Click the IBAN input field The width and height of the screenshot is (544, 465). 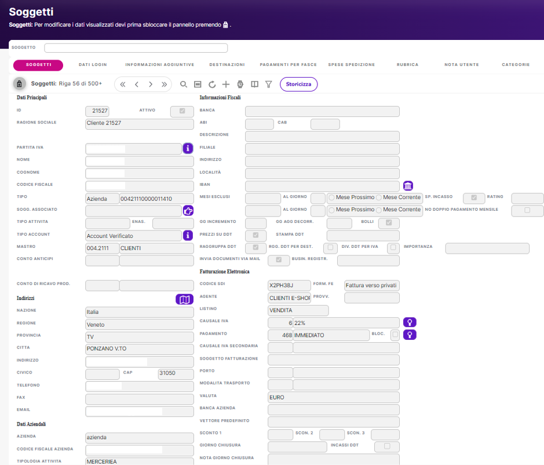click(322, 186)
